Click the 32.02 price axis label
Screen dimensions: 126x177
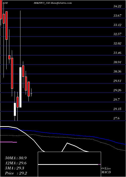[117, 43]
